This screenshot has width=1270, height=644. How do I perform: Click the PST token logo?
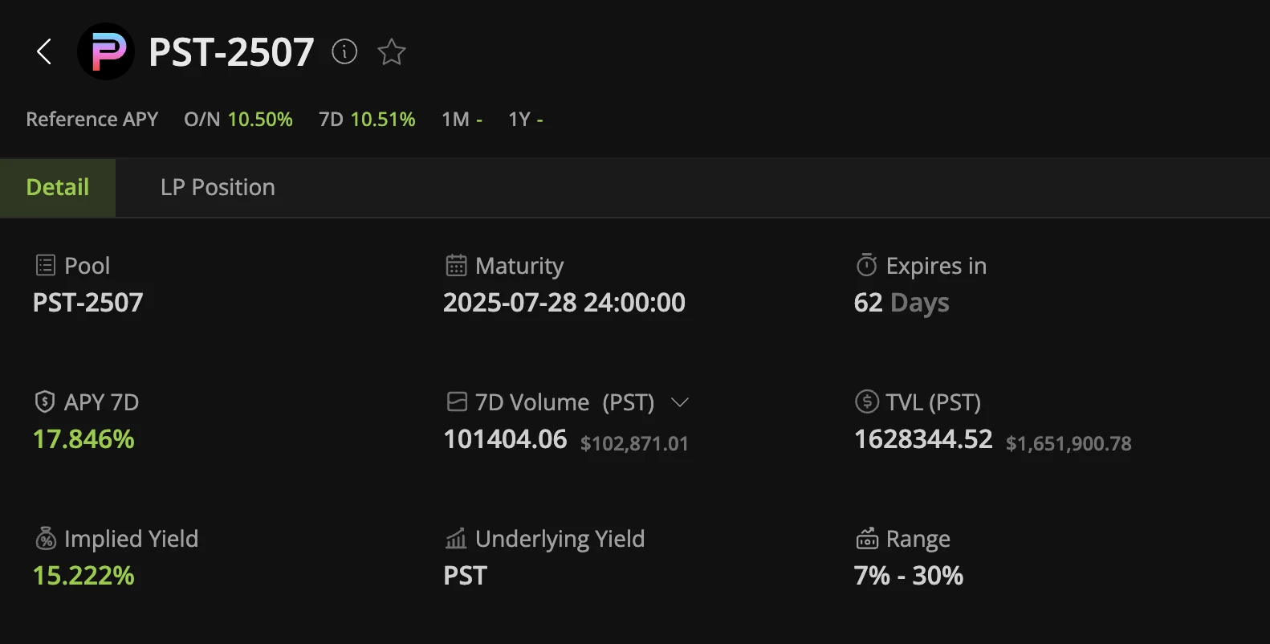coord(106,52)
